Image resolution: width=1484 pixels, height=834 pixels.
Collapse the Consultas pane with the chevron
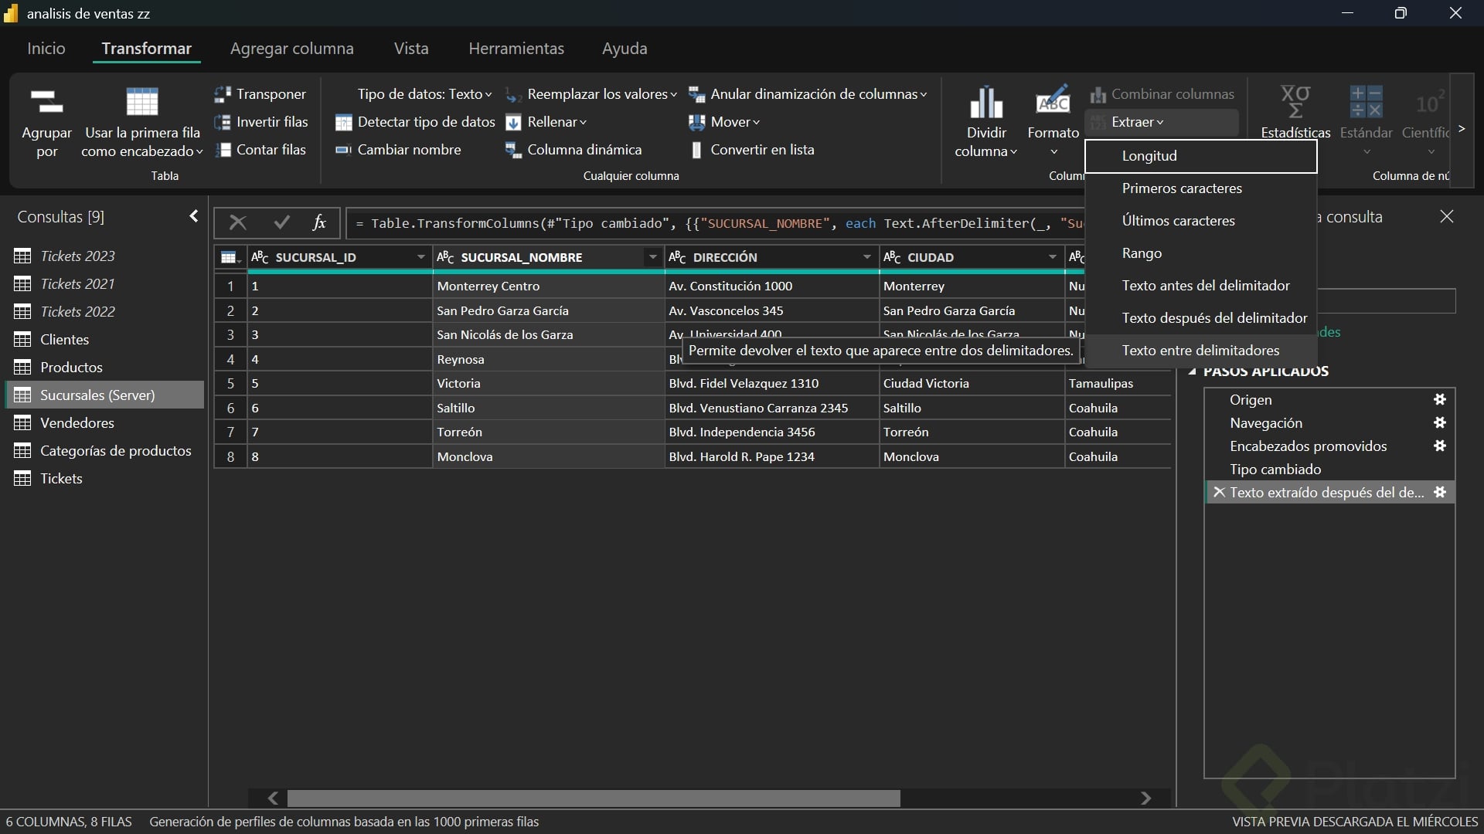[194, 216]
